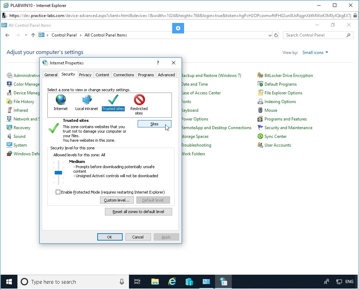The height and width of the screenshot is (290, 359).
Task: Open the View by Small icons dropdown
Action: pyautogui.click(x=315, y=52)
